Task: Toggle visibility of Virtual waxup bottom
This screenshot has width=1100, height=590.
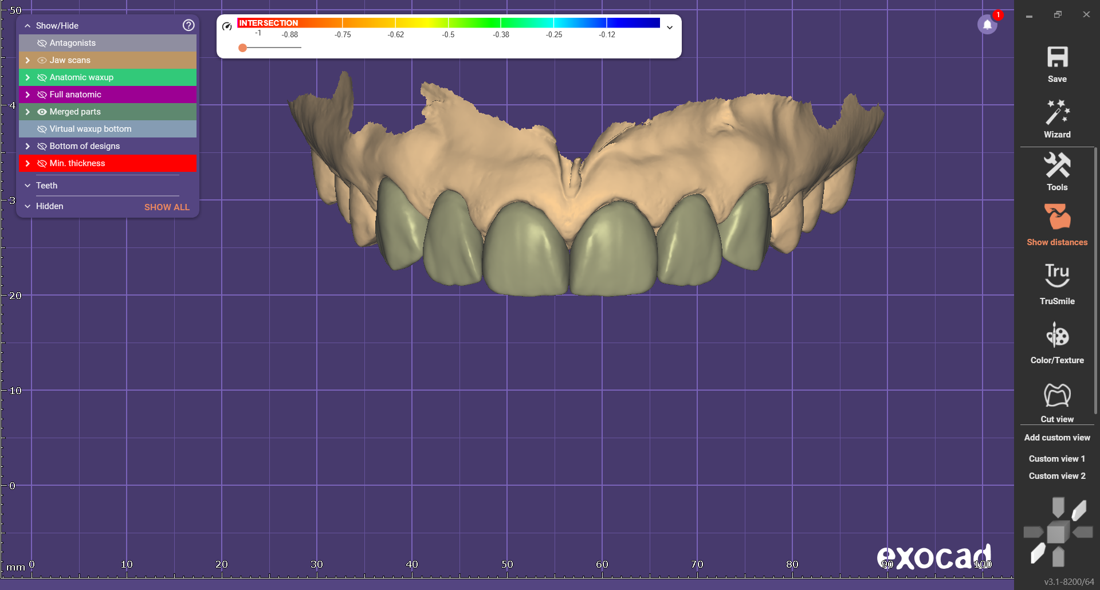Action: coord(42,129)
